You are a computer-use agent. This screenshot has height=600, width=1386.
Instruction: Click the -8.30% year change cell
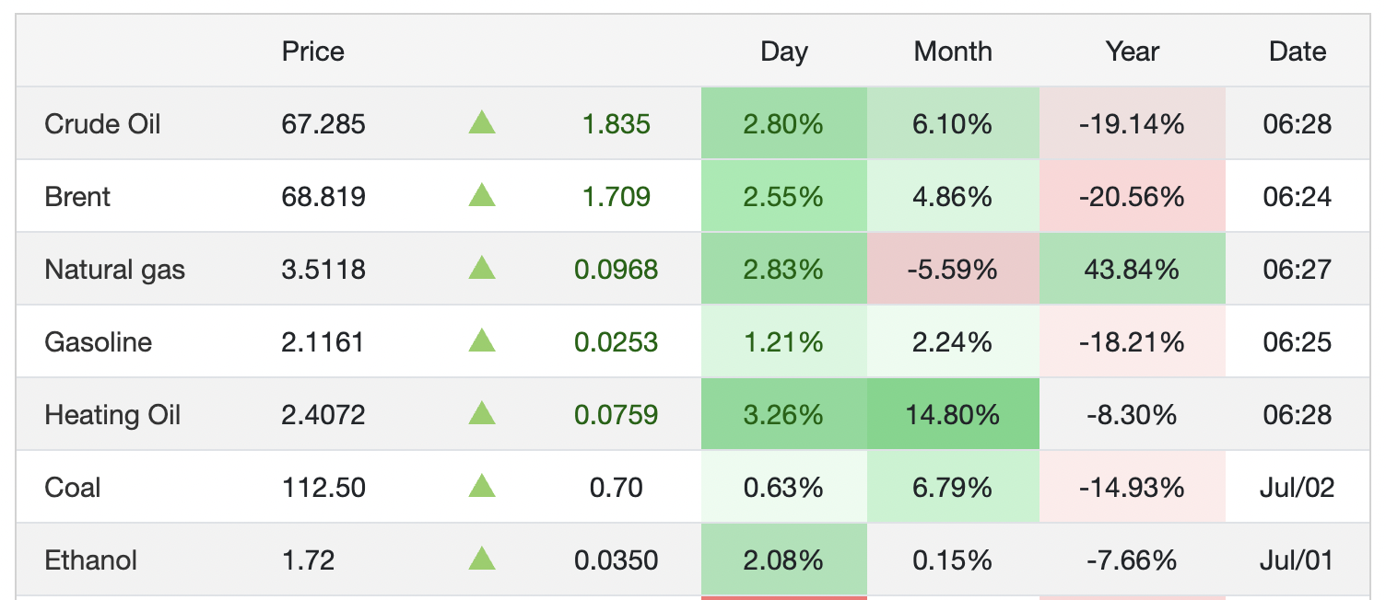(x=1133, y=414)
